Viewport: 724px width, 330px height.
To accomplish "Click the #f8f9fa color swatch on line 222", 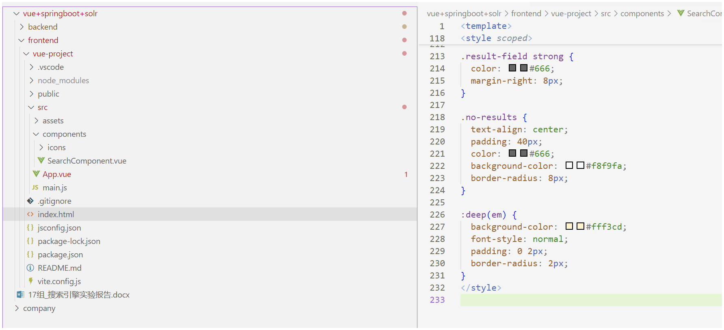I will 569,165.
